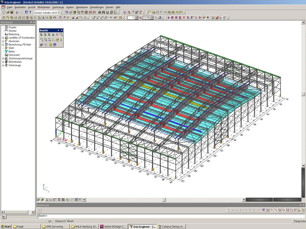Click the Undo arrow icon
The image size is (306, 229).
(x=17, y=12)
